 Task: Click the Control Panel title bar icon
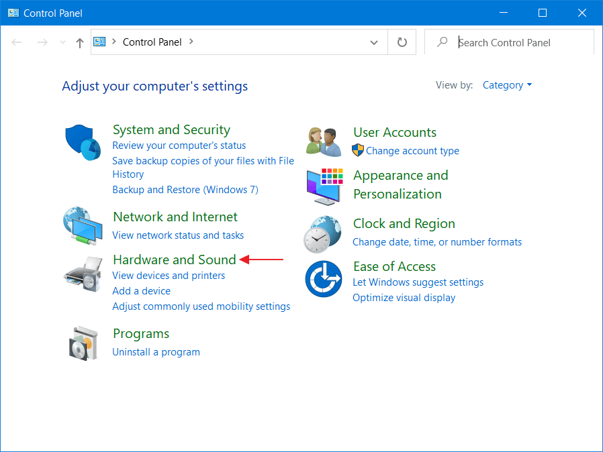coord(13,13)
